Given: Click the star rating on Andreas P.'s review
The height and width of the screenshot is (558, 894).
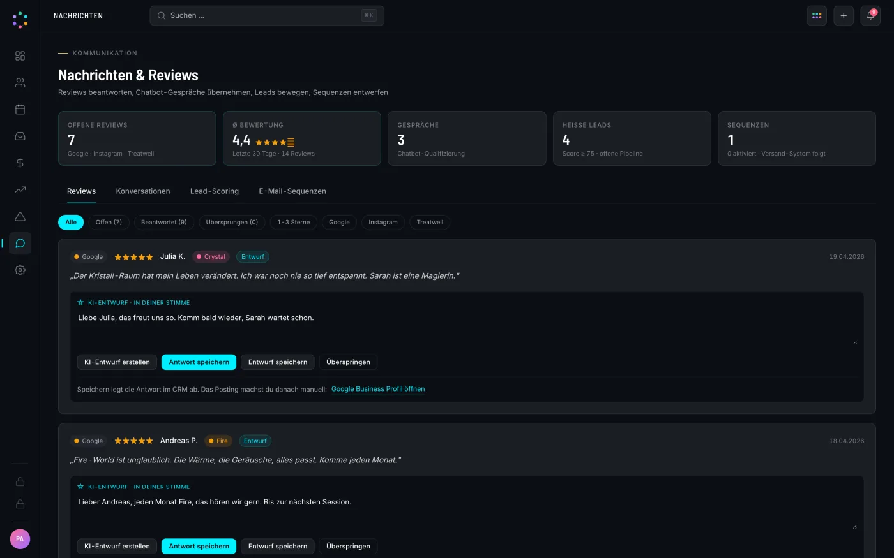Looking at the screenshot, I should 133,441.
